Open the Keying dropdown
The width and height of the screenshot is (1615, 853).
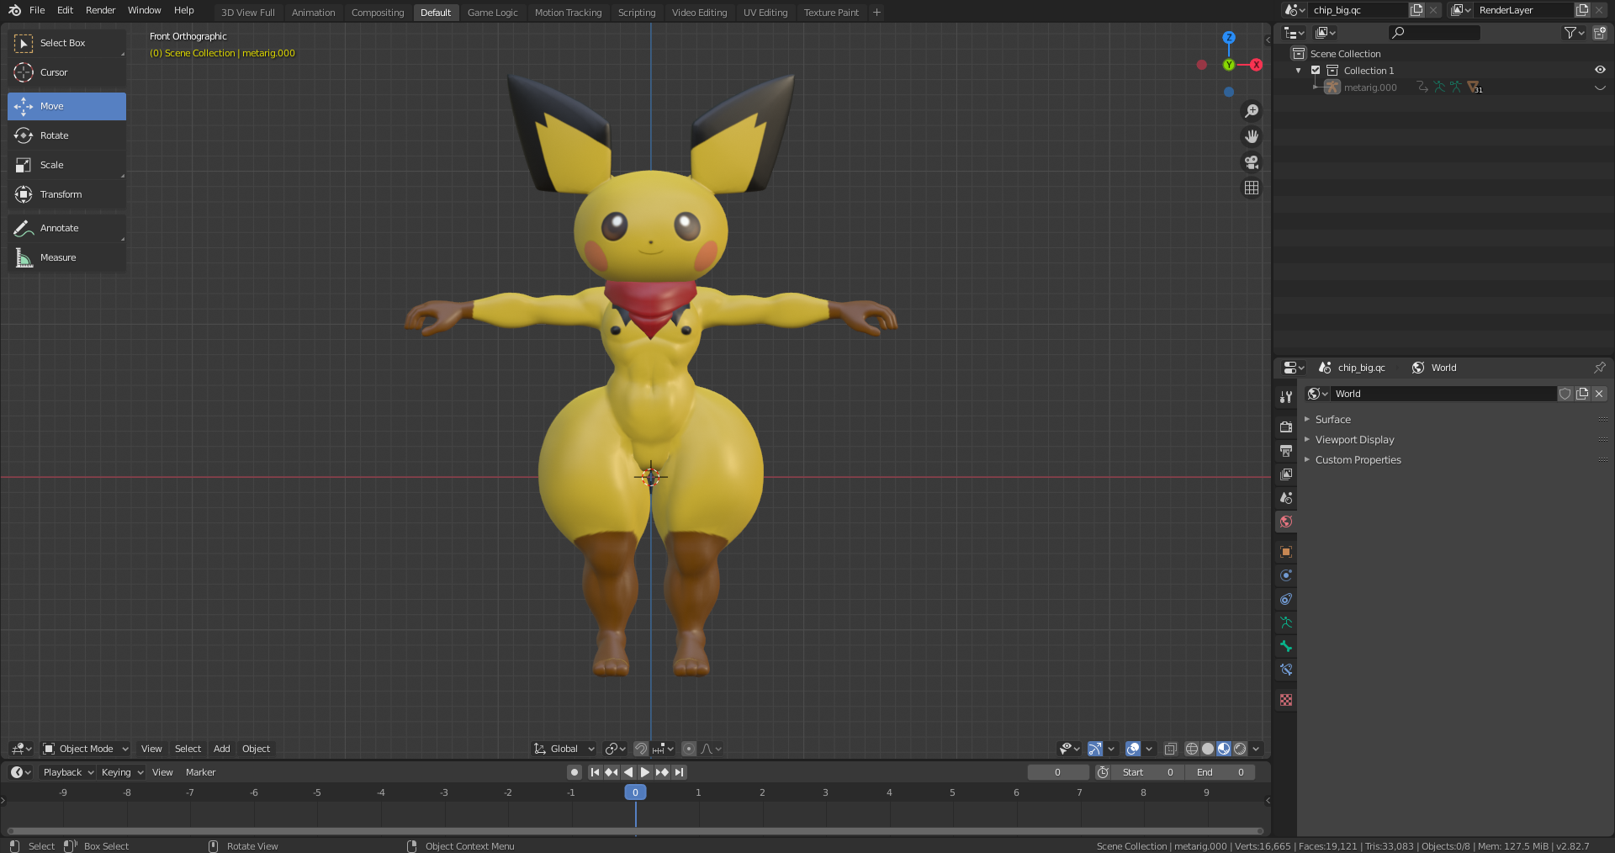coord(122,772)
